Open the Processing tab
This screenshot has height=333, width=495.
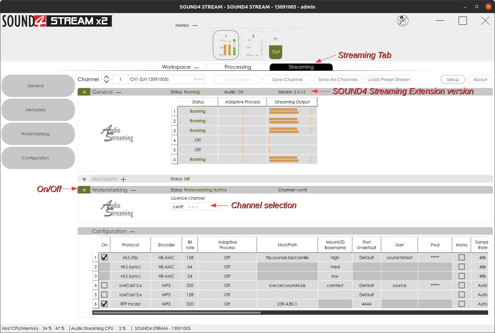tap(238, 67)
